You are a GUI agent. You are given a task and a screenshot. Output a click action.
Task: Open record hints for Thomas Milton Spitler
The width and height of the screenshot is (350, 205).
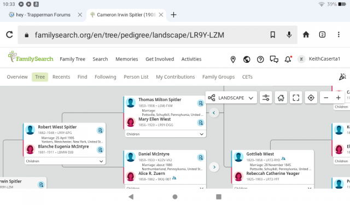pos(201,103)
